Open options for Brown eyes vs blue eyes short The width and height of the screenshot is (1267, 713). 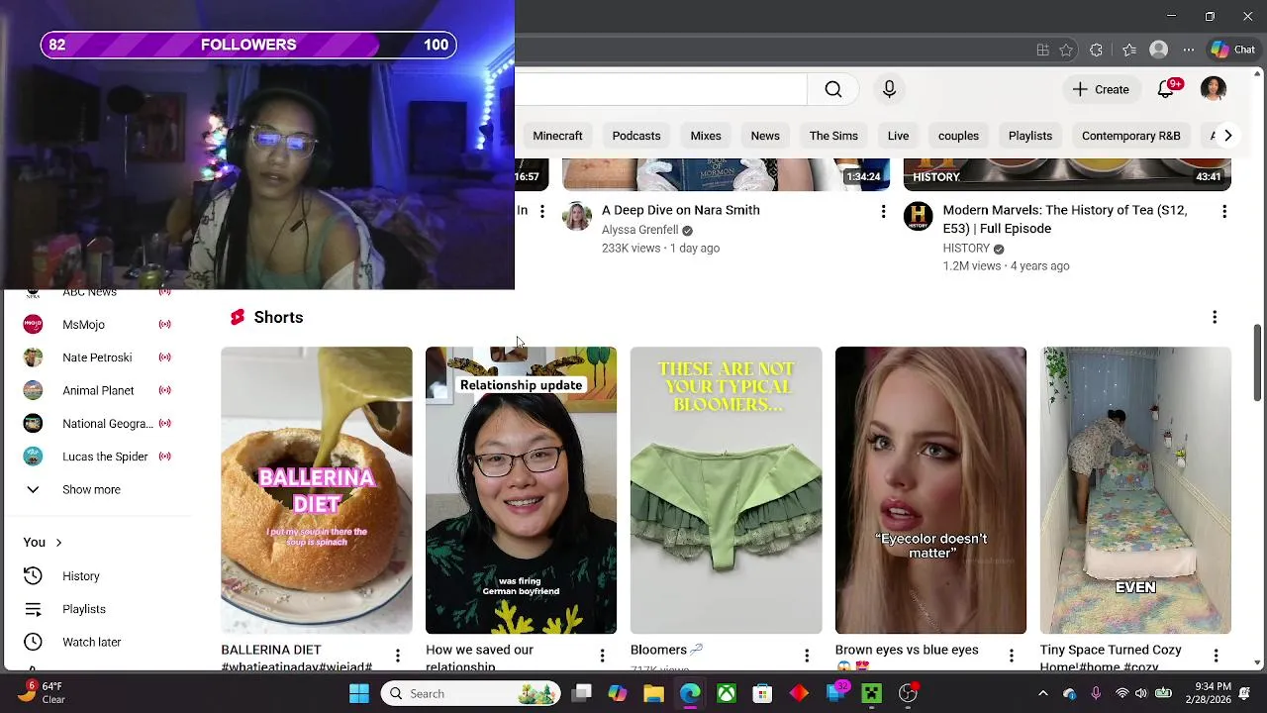coord(1012,656)
